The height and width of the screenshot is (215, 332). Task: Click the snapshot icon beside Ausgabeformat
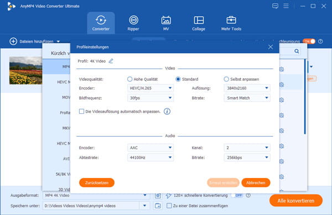point(158,196)
